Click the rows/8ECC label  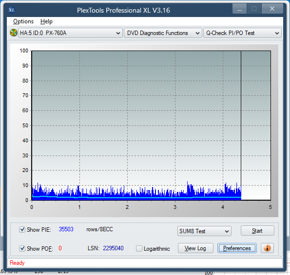99,229
